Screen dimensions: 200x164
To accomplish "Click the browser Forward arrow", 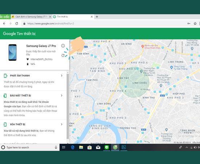I will [10, 24].
